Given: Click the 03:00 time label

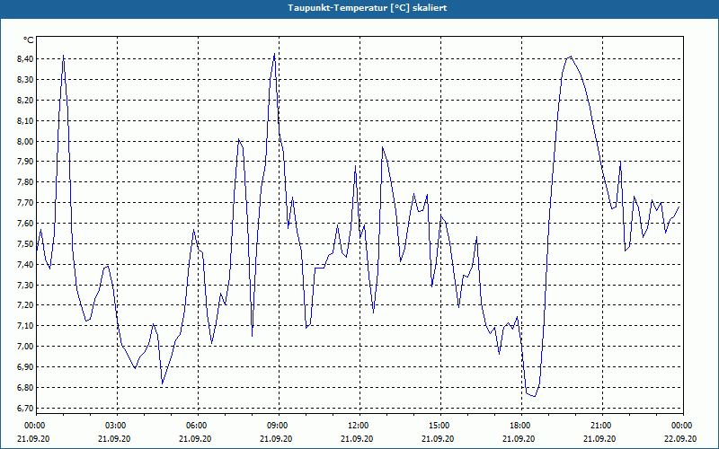Looking at the screenshot, I should point(115,426).
